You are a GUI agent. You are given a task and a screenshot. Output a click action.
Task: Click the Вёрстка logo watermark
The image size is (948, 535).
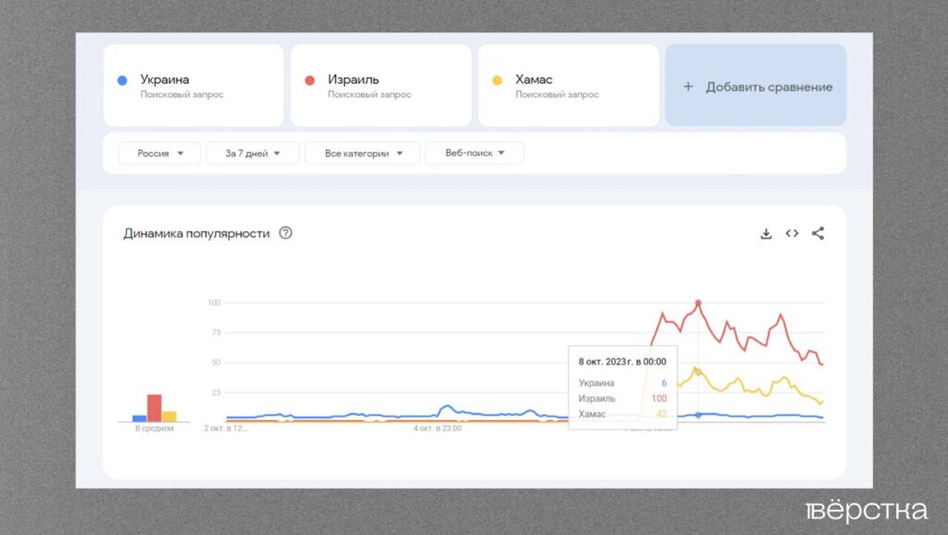(865, 511)
